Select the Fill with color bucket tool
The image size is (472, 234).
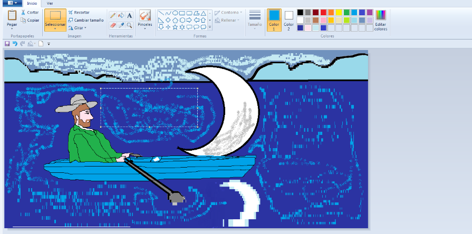click(121, 15)
